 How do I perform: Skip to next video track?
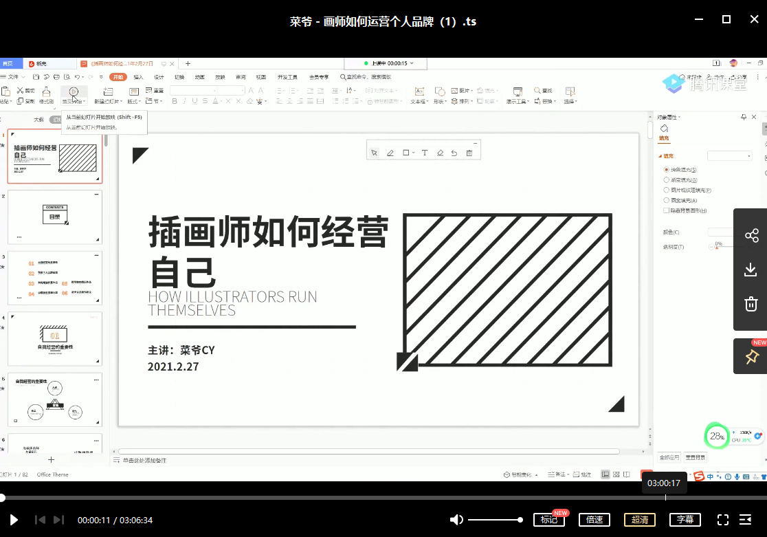pos(59,520)
